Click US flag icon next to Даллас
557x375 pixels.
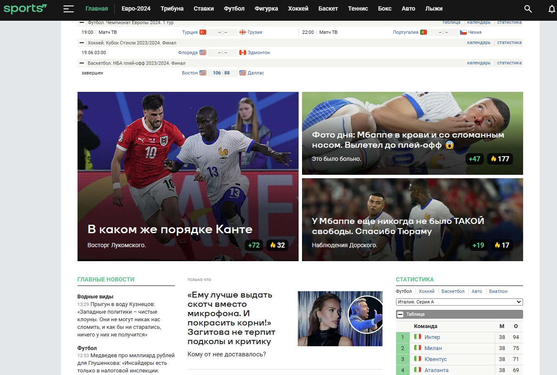tap(243, 73)
